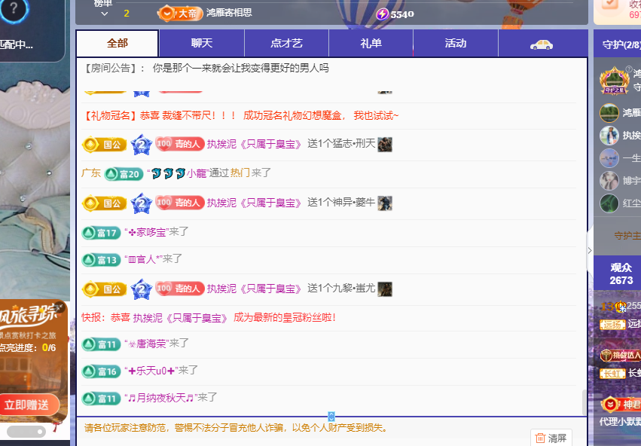
Task: Toggle the switch below the activity banner
Action: pos(26,432)
